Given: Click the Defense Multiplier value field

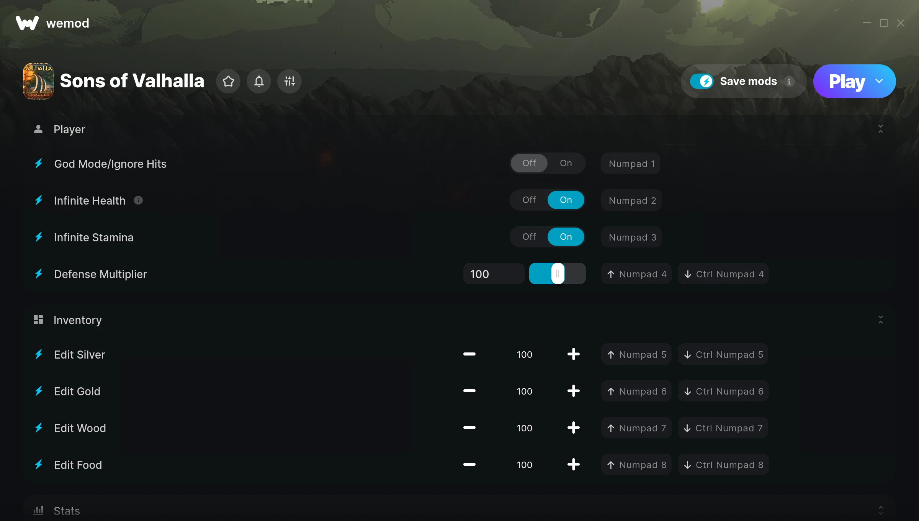Looking at the screenshot, I should click(494, 274).
